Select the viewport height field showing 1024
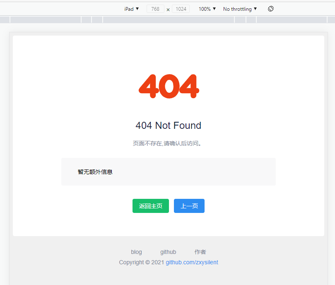The image size is (335, 285). [180, 8]
